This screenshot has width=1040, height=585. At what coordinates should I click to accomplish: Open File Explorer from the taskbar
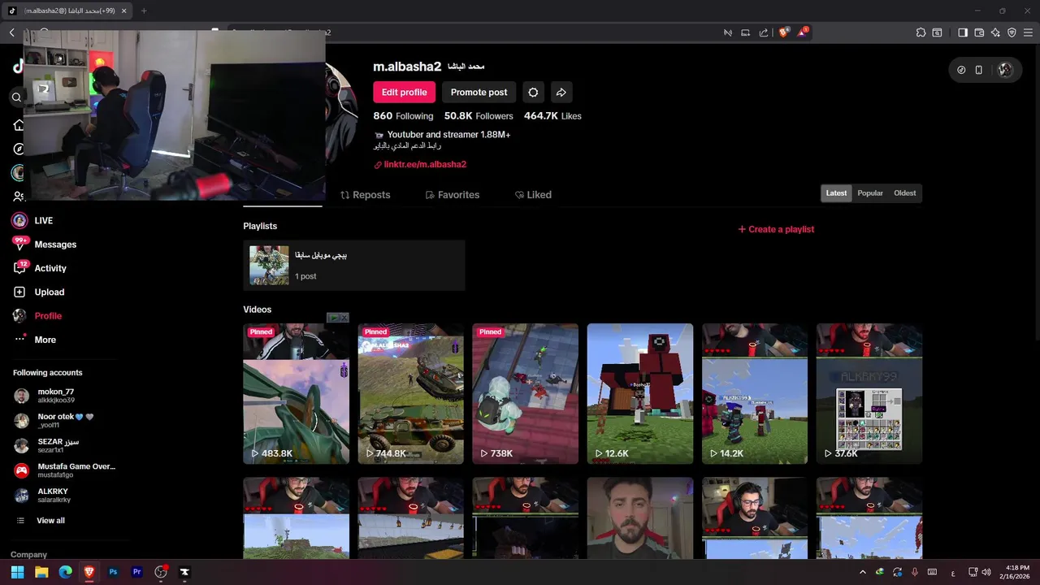41,572
